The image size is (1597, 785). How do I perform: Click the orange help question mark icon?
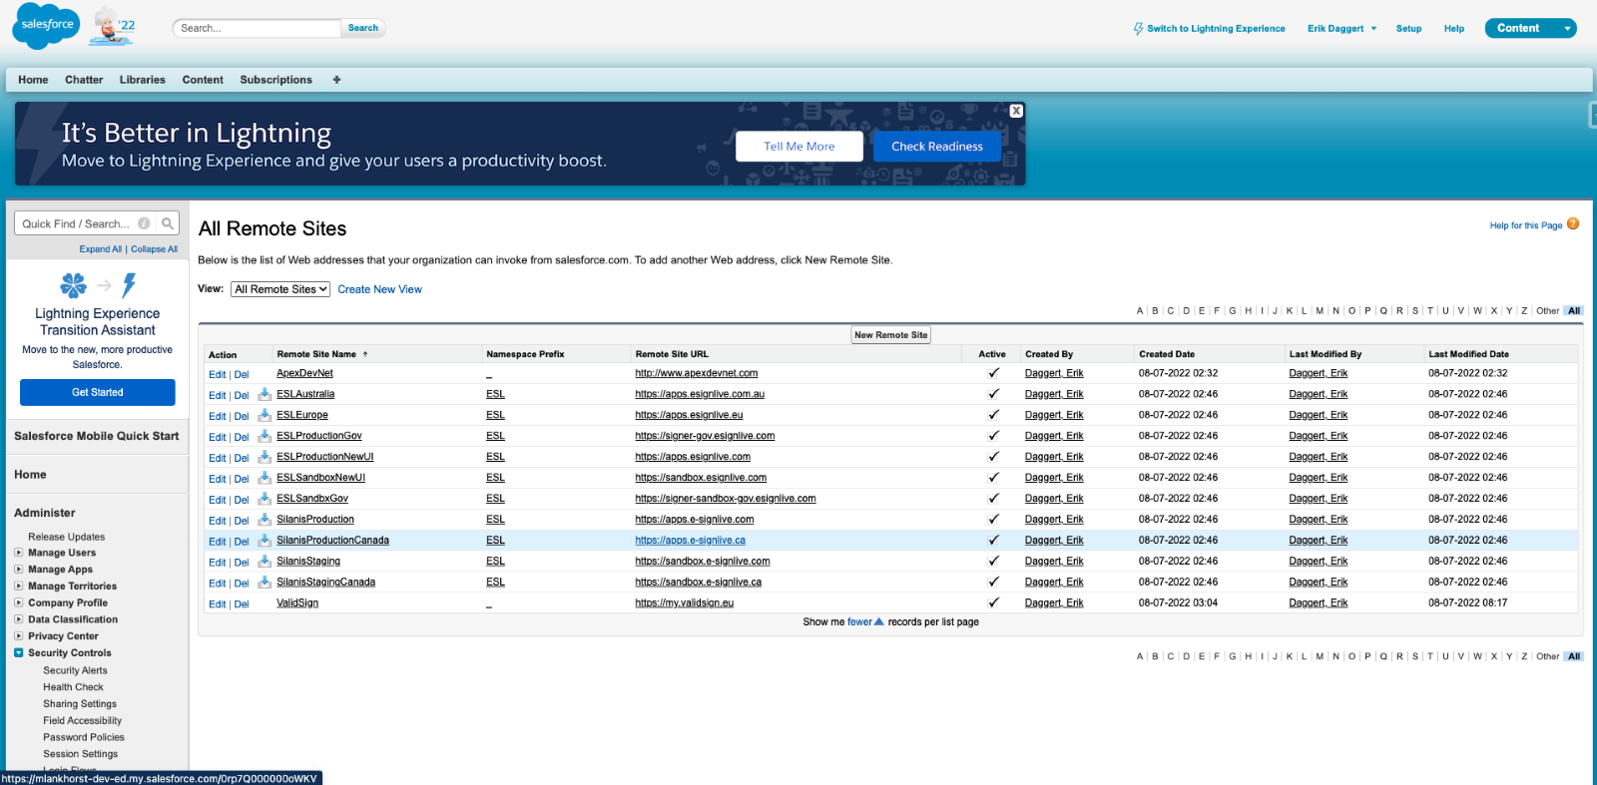coord(1573,224)
